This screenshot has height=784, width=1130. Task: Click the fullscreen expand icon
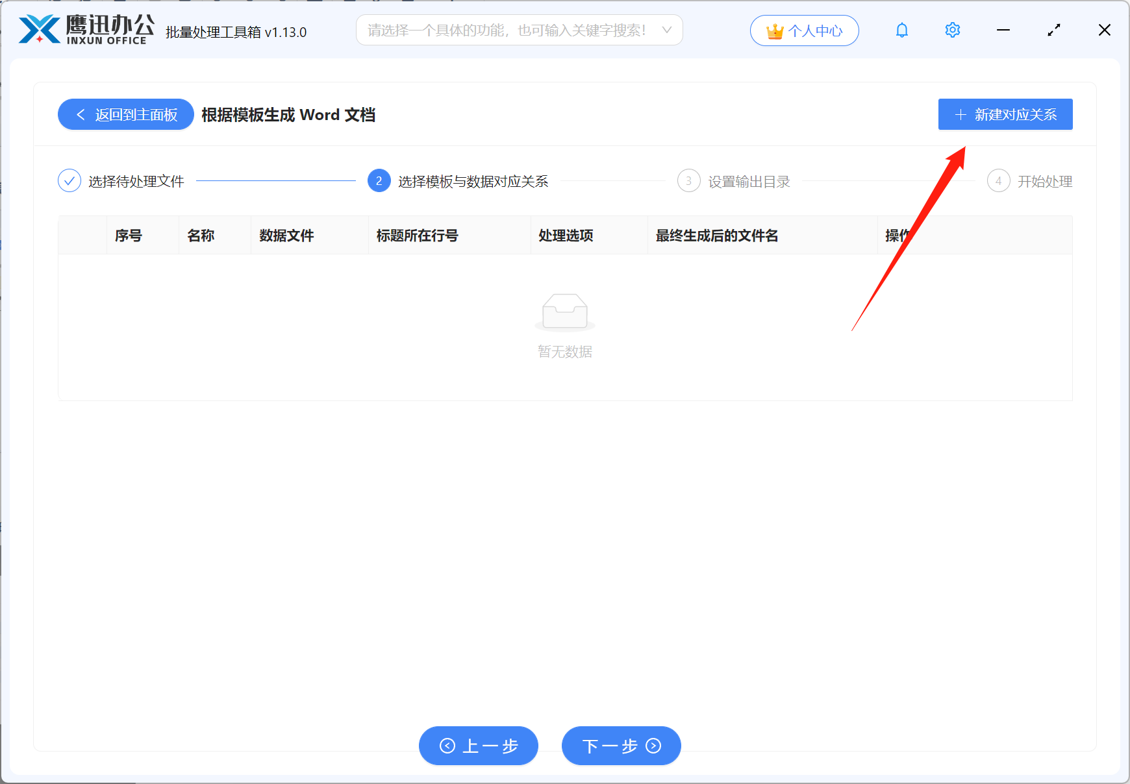1053,30
